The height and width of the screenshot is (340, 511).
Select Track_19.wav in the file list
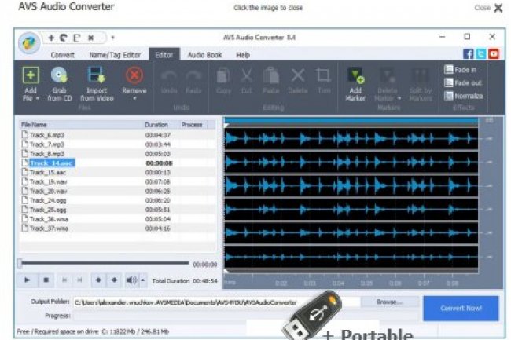click(x=46, y=181)
